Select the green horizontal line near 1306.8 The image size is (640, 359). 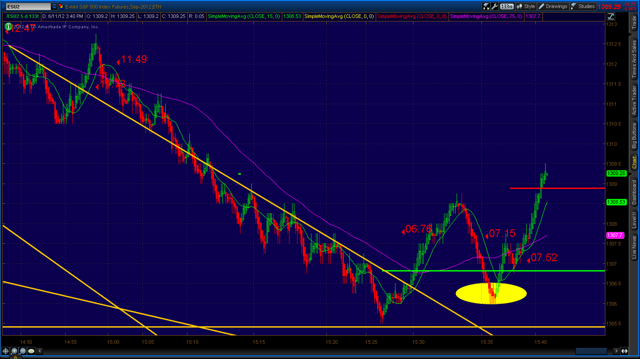tap(493, 271)
